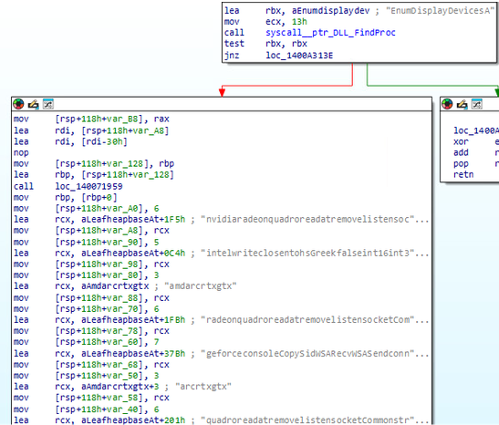Click the loc_1400A313E jump target
The width and height of the screenshot is (499, 425).
(299, 56)
